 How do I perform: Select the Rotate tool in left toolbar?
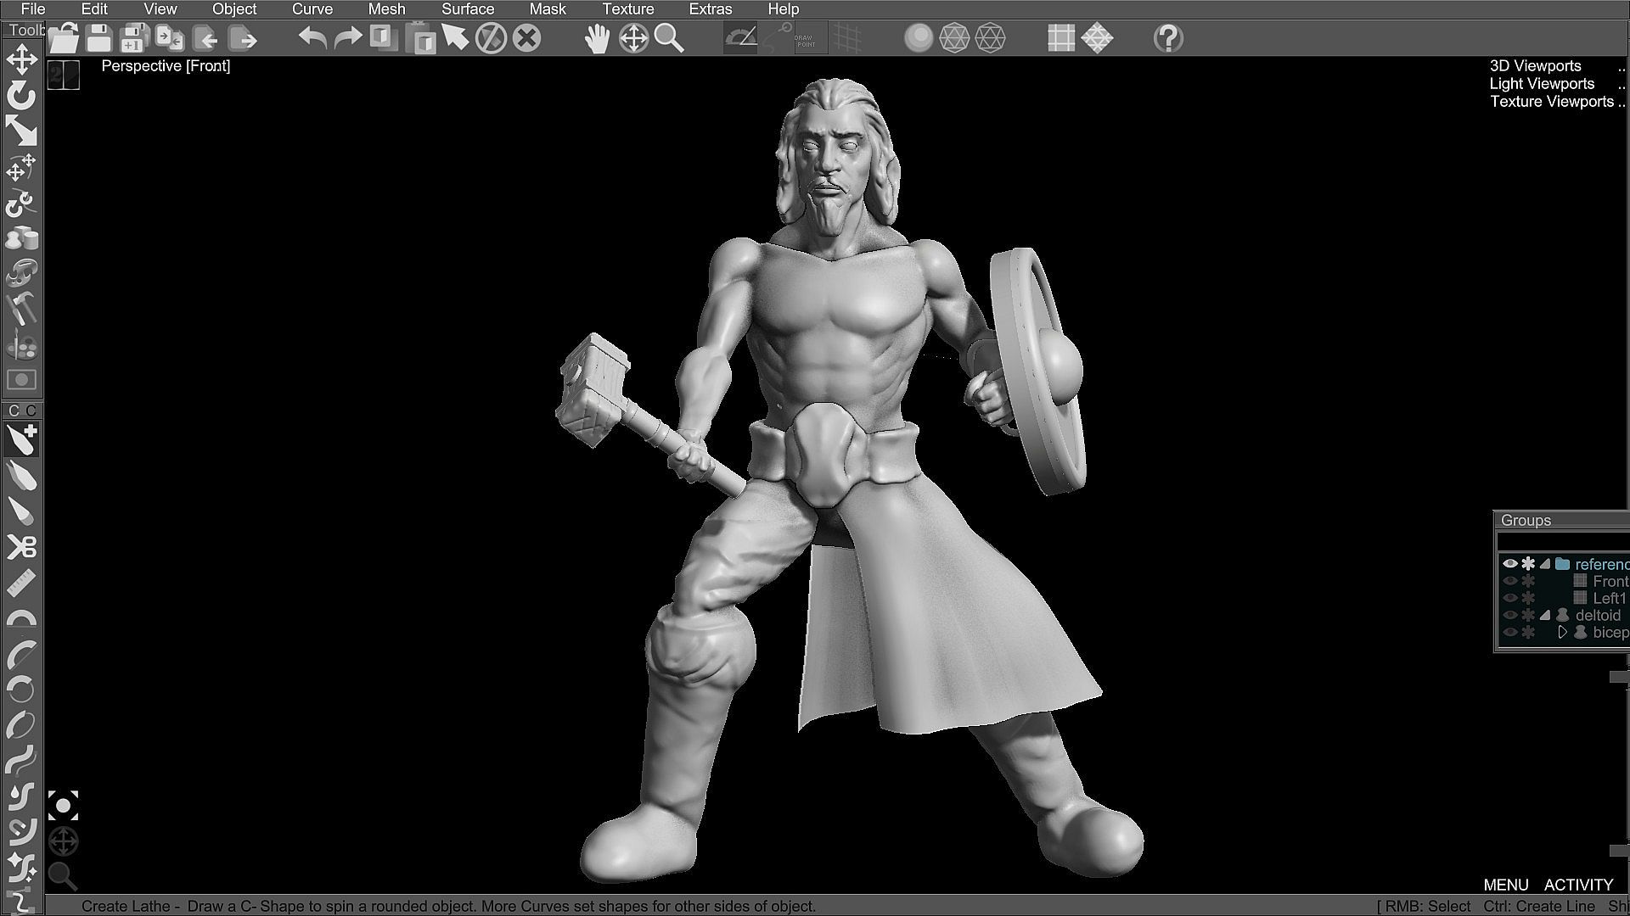click(x=21, y=96)
